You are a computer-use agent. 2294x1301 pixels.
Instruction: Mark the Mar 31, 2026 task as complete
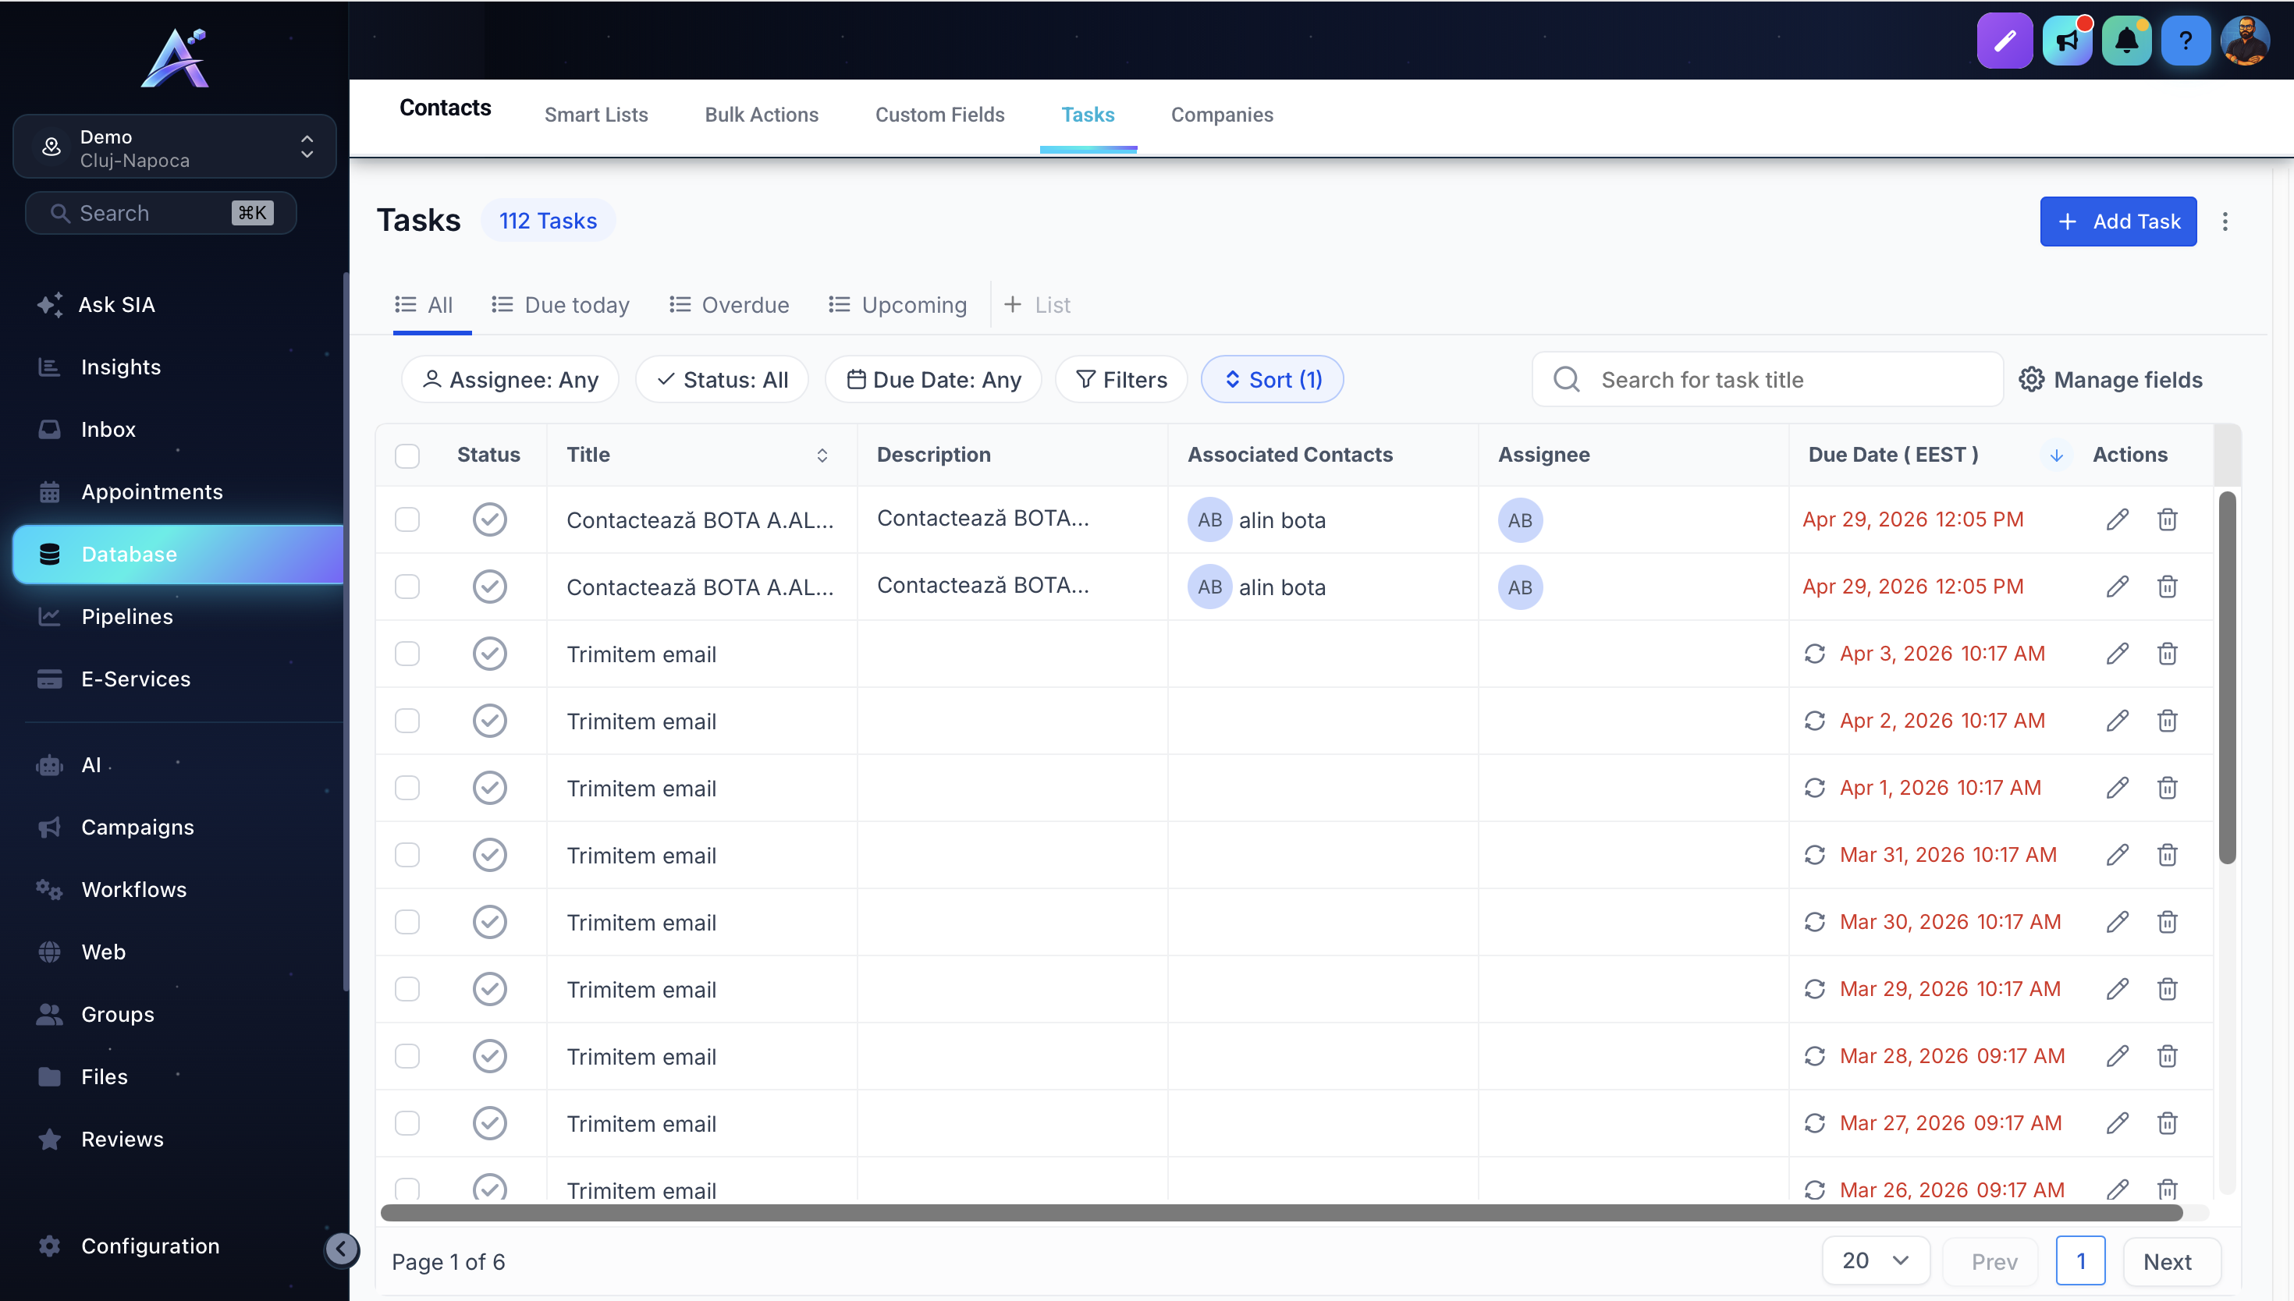point(490,855)
